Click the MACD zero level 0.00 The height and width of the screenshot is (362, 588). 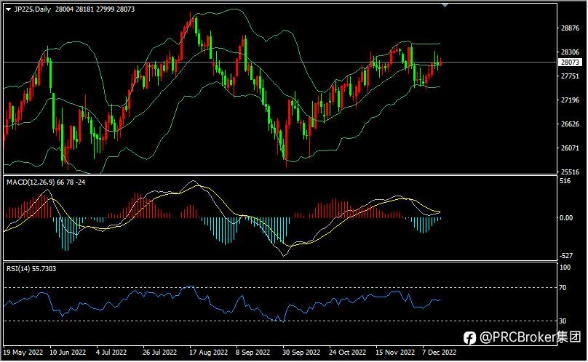[566, 218]
